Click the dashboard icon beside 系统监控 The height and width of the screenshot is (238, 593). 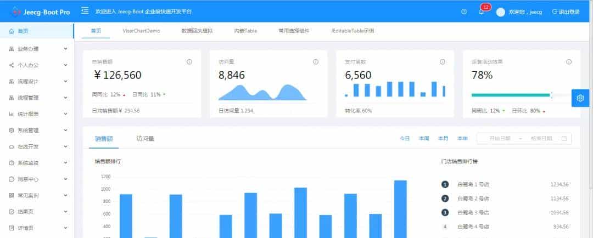click(12, 163)
